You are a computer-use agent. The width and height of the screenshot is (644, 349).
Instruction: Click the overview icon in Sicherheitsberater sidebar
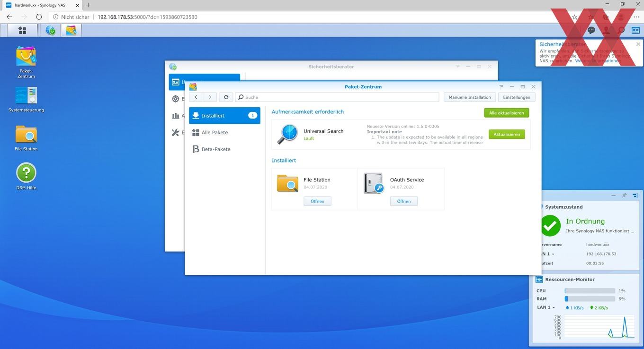176,82
